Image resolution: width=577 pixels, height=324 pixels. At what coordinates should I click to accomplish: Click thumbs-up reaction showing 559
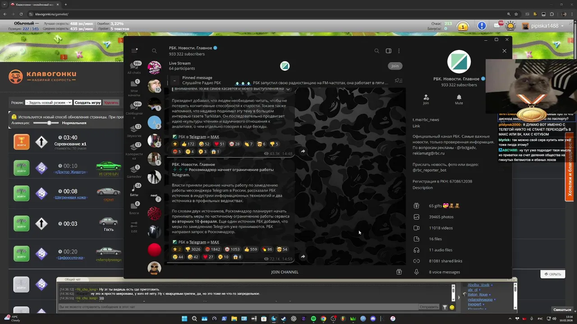251,249
